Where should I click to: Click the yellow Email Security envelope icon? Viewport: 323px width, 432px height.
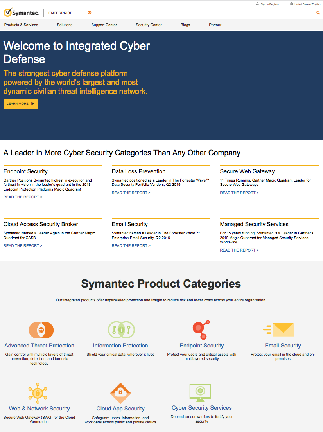coord(279,329)
